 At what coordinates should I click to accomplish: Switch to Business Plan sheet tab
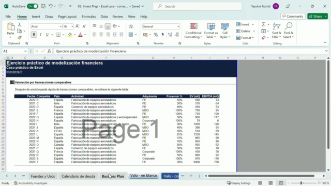click(113, 176)
